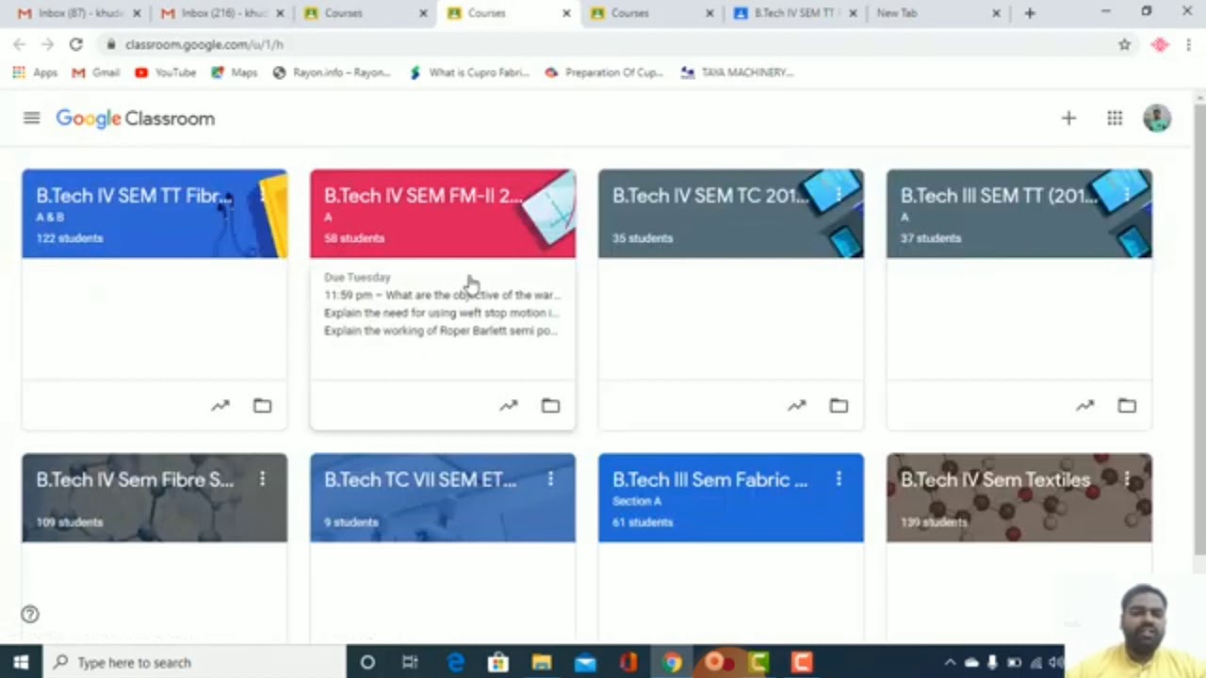
Task: Open the B.Tech IV SEM FM-II class
Action: (422, 196)
